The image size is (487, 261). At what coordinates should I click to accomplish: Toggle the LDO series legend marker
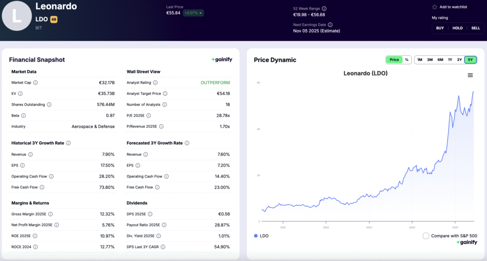[256, 236]
